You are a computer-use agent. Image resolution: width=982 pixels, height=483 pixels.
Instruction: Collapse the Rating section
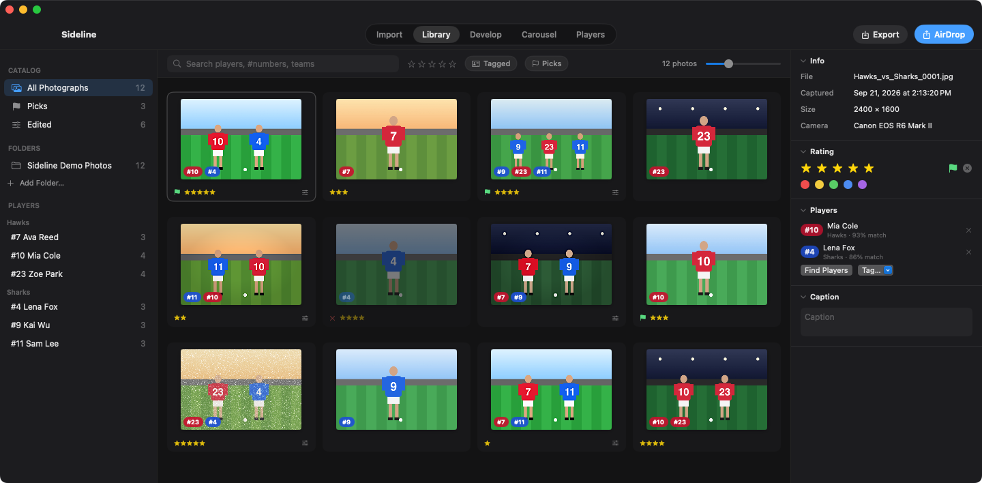[x=804, y=151]
